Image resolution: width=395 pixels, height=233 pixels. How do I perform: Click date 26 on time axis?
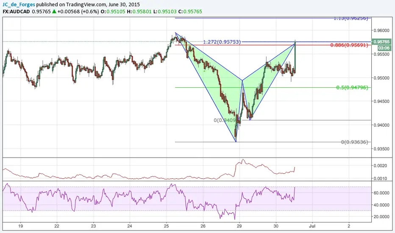[x=203, y=226]
